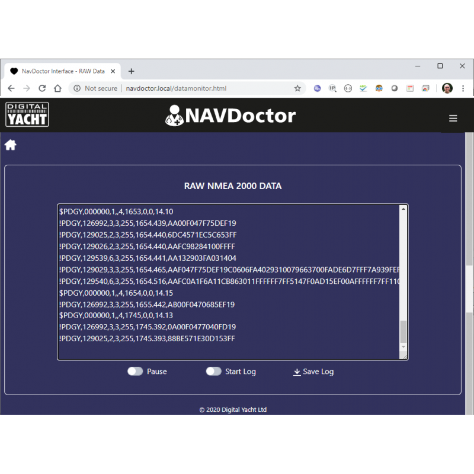Go to the browser home page

pos(57,88)
